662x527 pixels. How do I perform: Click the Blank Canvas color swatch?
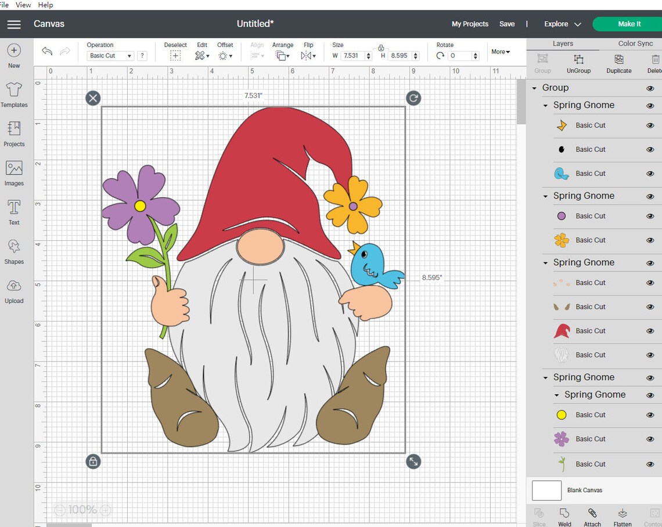[x=546, y=490]
